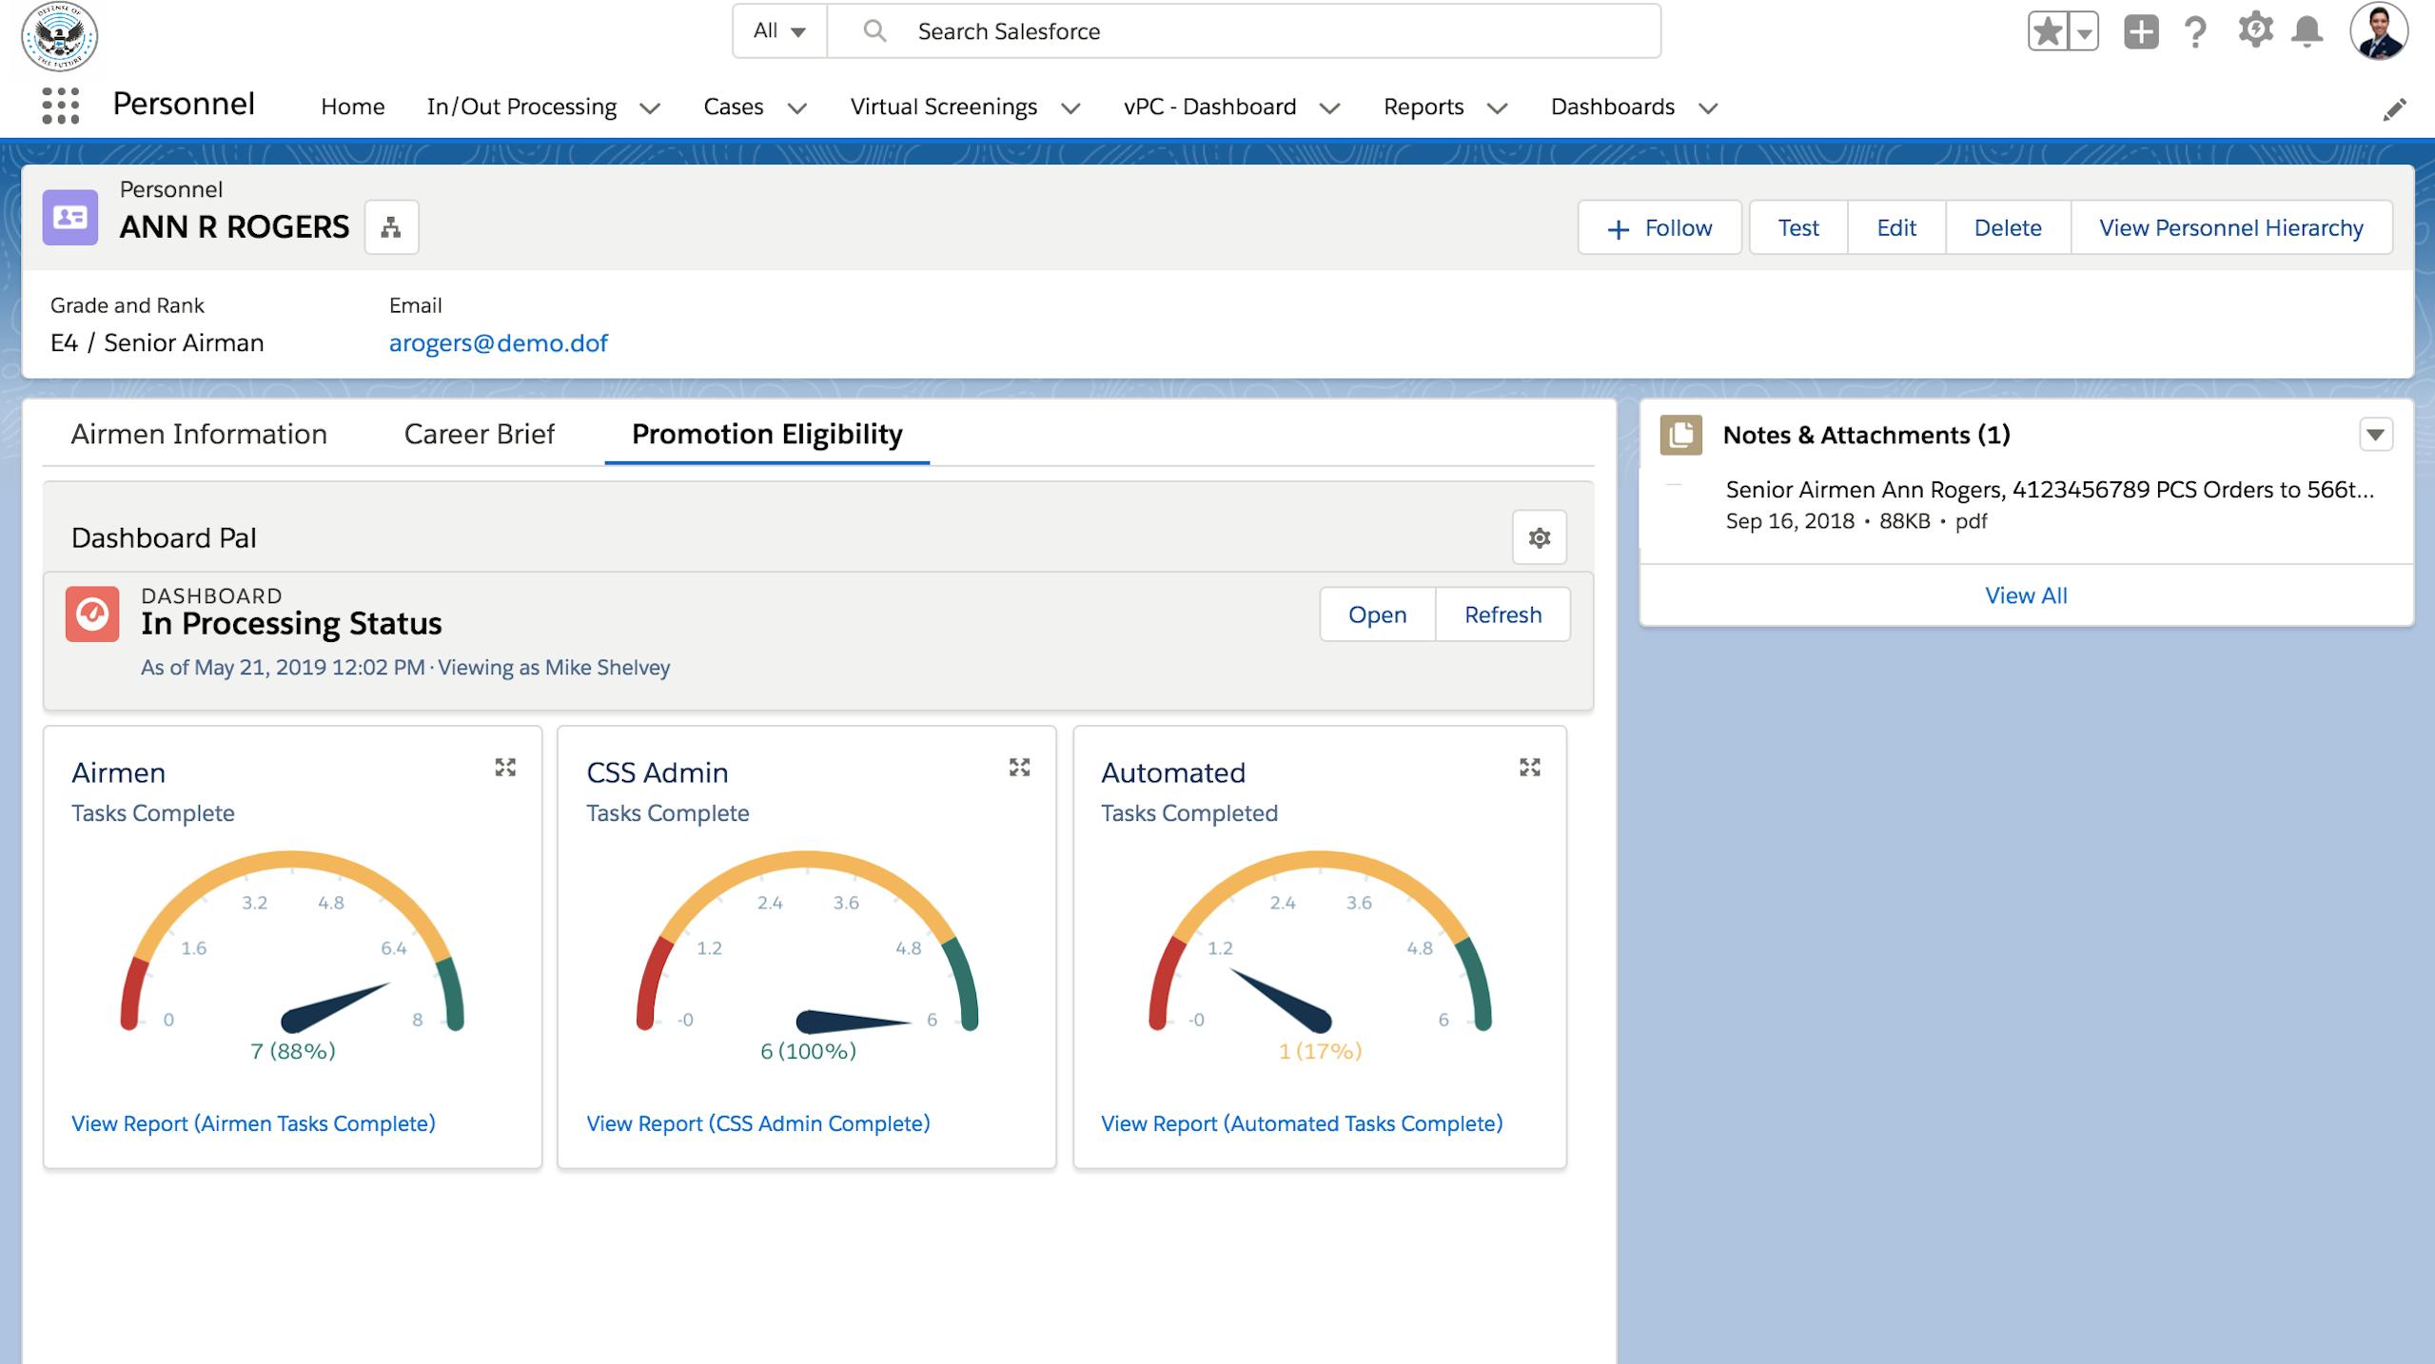Switch to the Airmen Information tab
The image size is (2435, 1364).
pos(199,434)
